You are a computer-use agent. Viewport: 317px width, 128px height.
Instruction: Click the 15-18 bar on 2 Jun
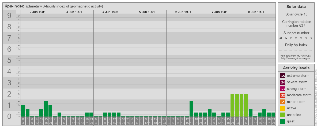[x=46, y=109]
